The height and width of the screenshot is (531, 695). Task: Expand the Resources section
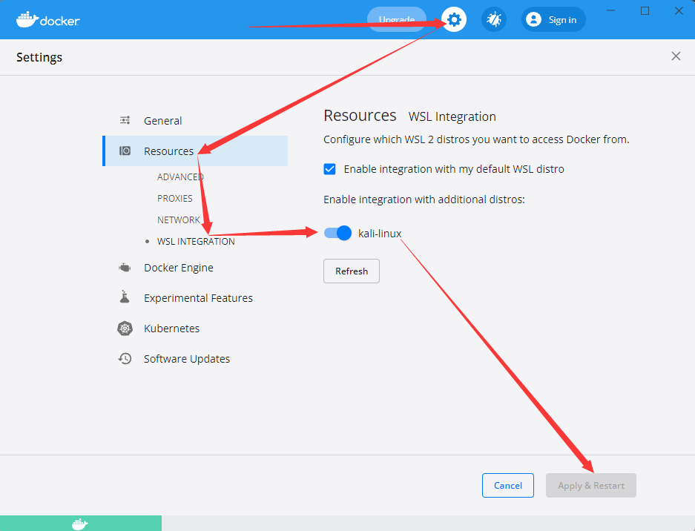[x=169, y=150]
